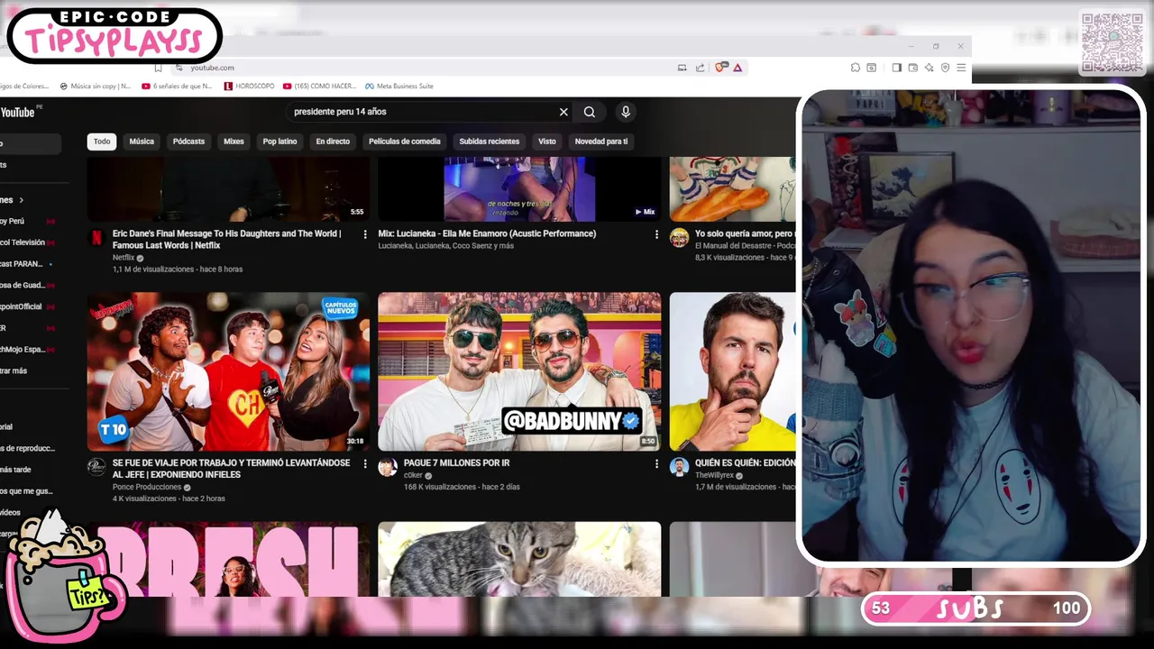
Task: Open Leo AI sparkle icon
Action: (929, 68)
